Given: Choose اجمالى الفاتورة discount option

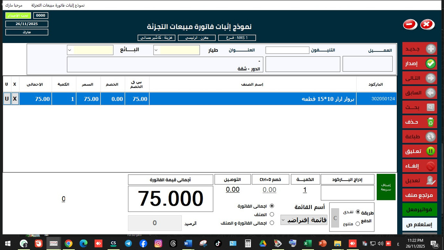Looking at the screenshot, I should point(272,206).
